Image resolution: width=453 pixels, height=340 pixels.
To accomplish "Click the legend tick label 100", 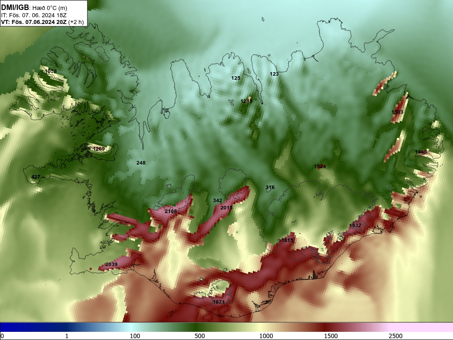I will pyautogui.click(x=135, y=336).
